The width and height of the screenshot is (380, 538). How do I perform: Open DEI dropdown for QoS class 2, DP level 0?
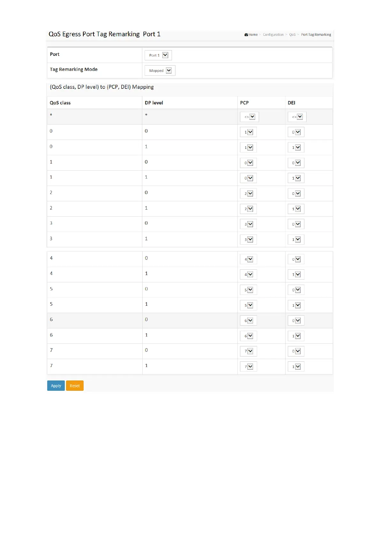tap(296, 194)
